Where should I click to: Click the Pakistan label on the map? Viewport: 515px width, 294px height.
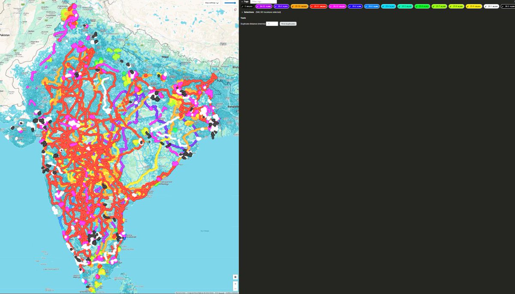[x=5, y=34]
